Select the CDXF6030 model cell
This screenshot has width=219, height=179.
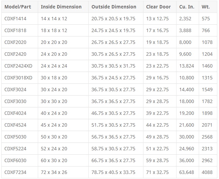(x=15, y=160)
